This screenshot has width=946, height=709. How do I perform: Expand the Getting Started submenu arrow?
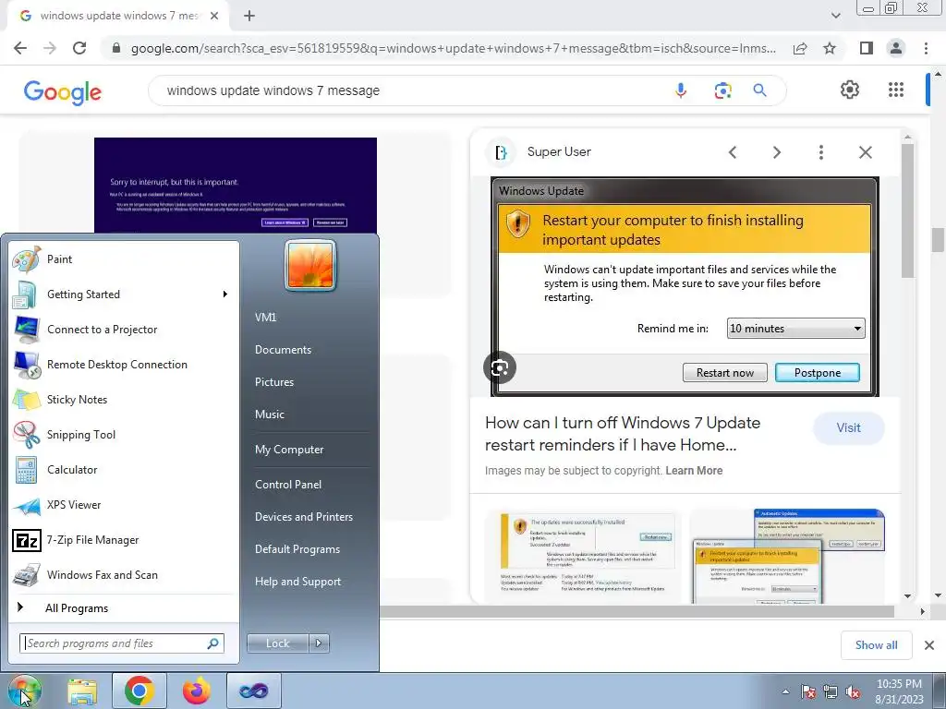(225, 294)
